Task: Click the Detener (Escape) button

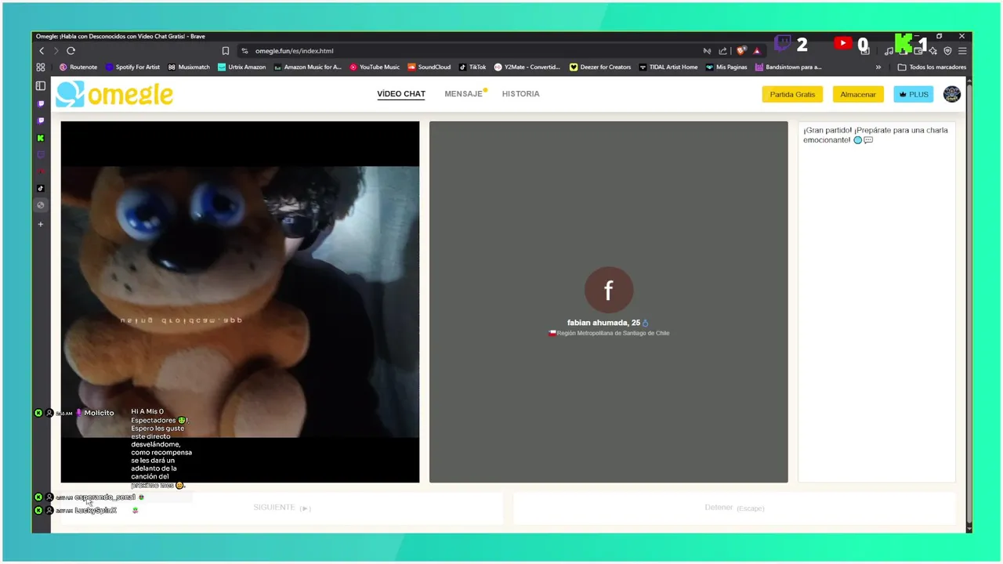Action: [734, 508]
